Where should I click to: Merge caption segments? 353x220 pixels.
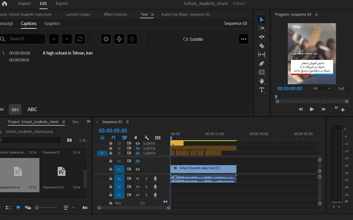(x=132, y=39)
